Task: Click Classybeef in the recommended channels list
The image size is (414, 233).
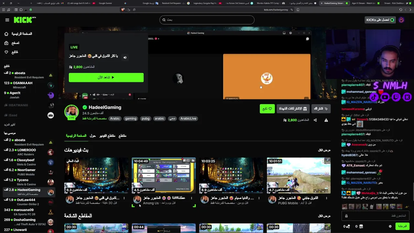Action: click(x=29, y=162)
